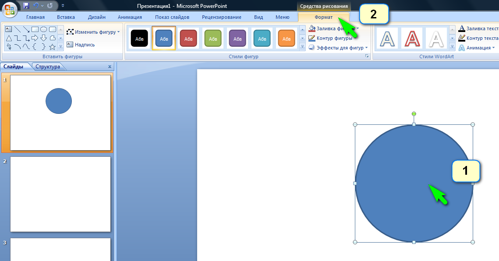
Task: Select the oval shape in shapes gallery
Action: (x=44, y=29)
